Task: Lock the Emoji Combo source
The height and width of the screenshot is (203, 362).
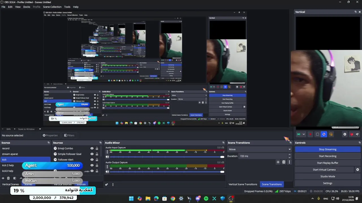Action: point(97,148)
